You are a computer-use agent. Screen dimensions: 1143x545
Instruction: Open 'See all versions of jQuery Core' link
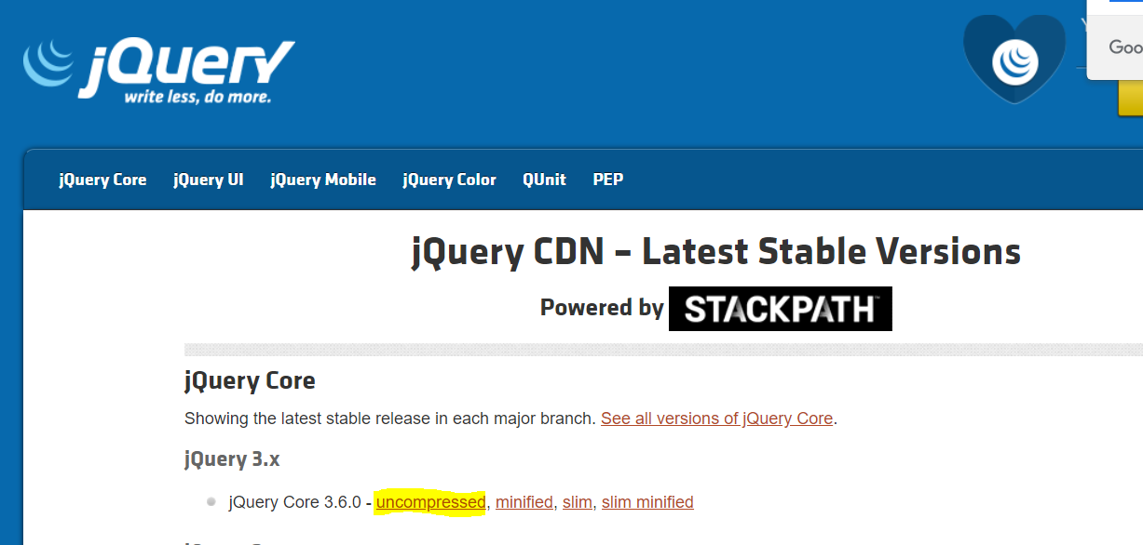(716, 419)
